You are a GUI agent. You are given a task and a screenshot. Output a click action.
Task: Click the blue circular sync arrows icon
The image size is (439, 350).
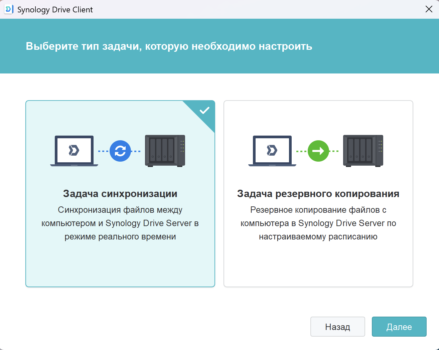(x=120, y=151)
